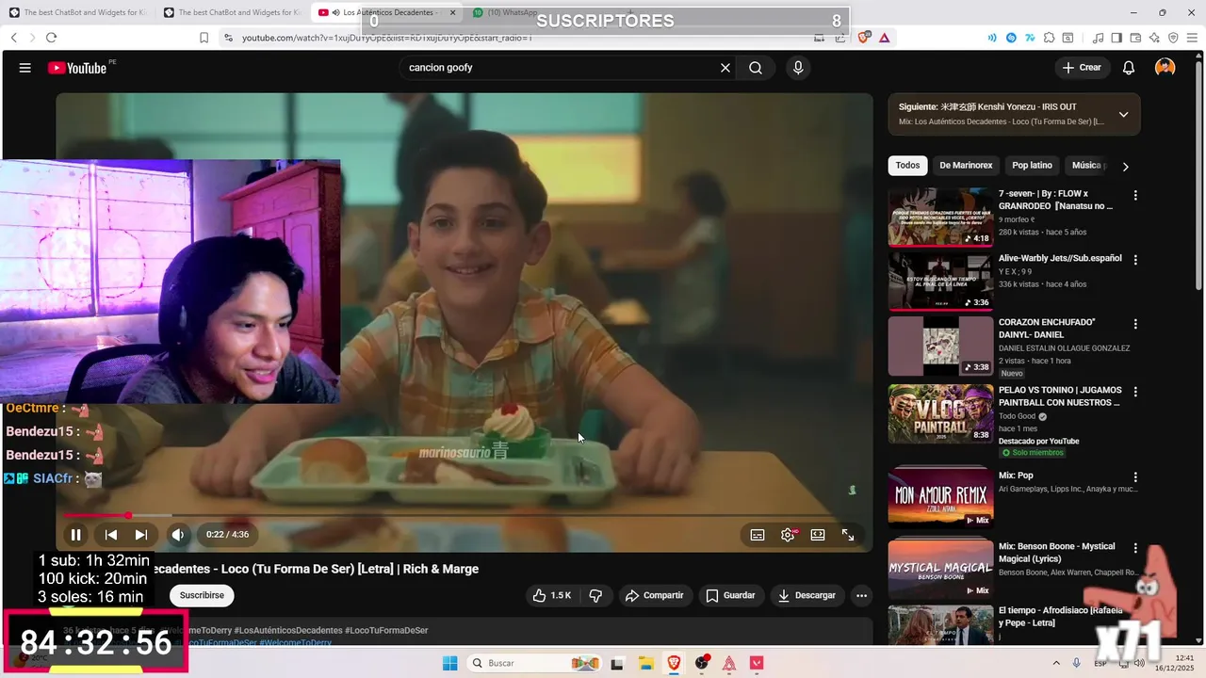
Task: Open the 7 -seven- video thumbnail
Action: [940, 218]
